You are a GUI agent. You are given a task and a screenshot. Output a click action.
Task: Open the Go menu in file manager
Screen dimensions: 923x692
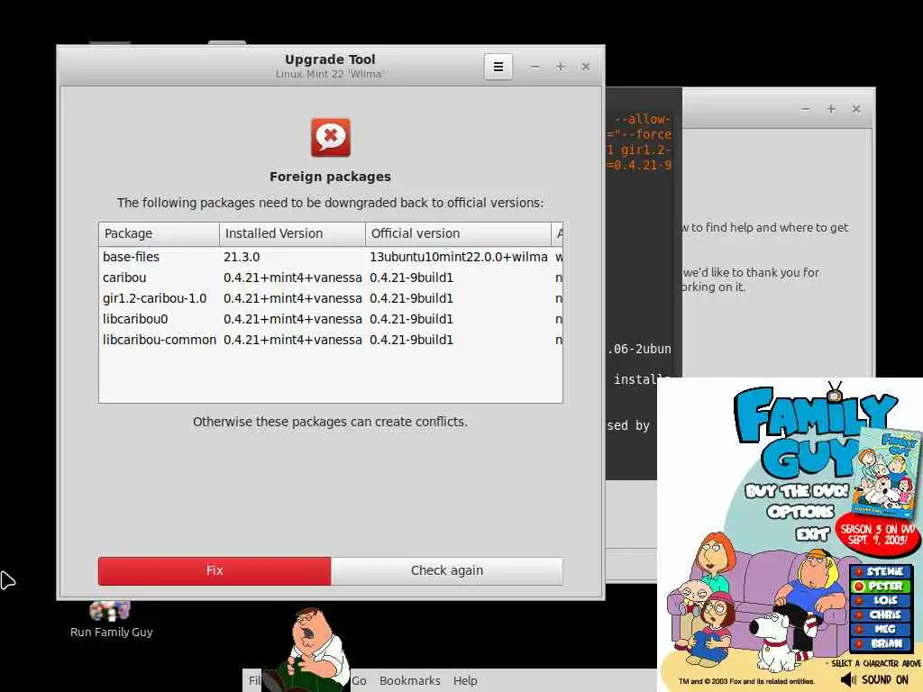[359, 681]
